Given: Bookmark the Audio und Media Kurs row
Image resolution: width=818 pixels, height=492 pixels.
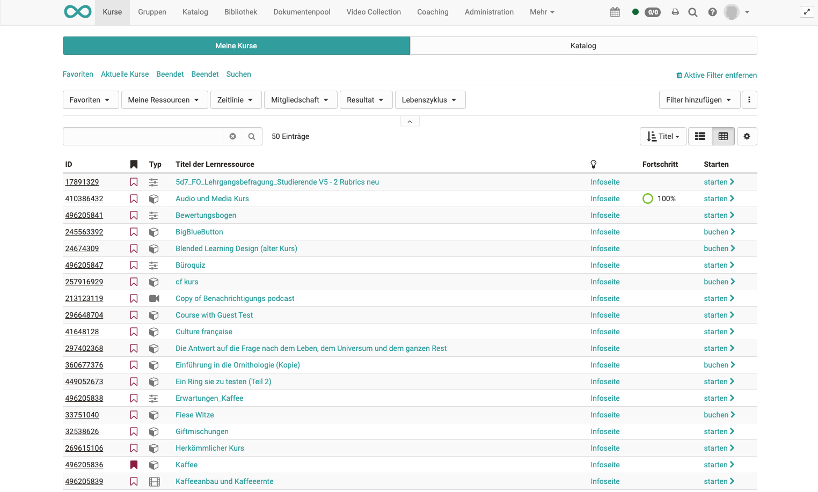Looking at the screenshot, I should click(134, 199).
